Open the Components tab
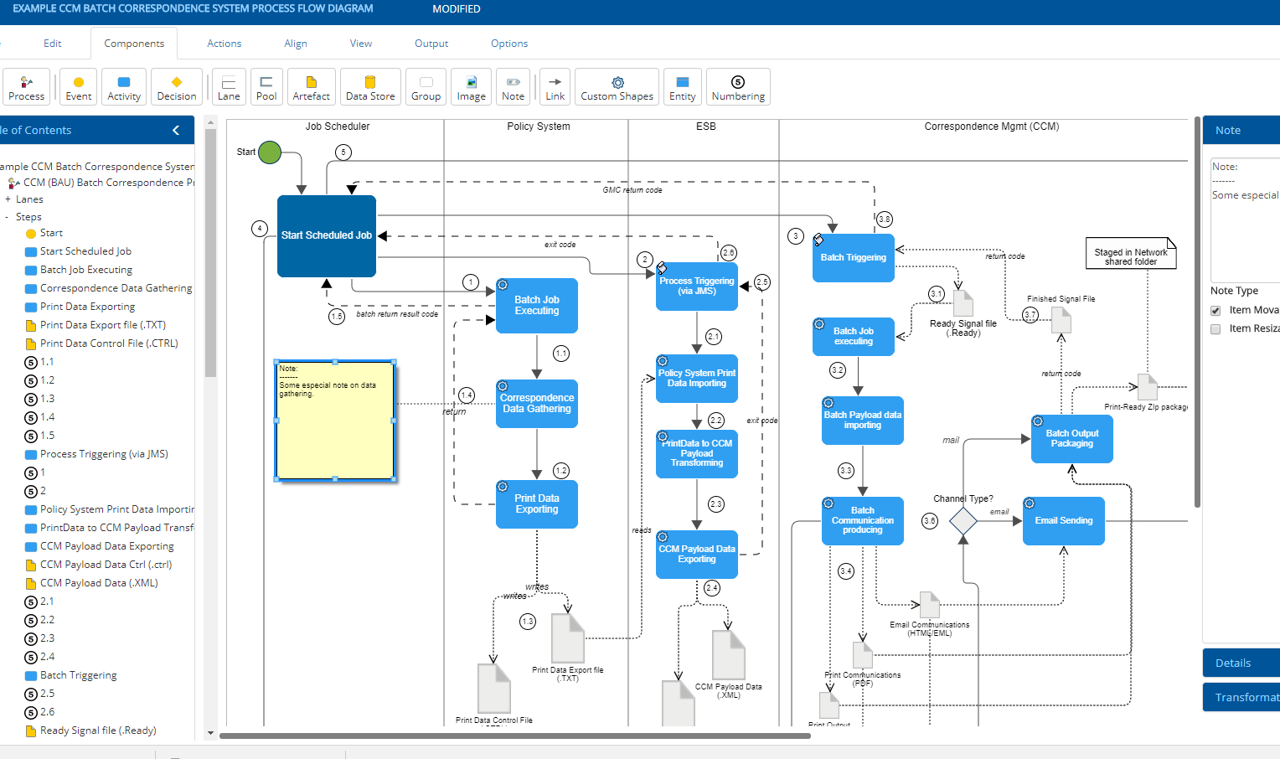This screenshot has height=759, width=1280. click(x=134, y=44)
